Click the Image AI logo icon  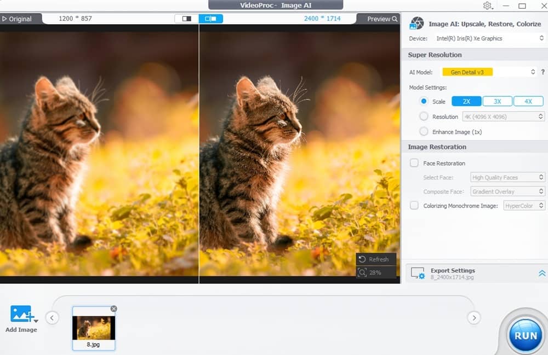[x=416, y=22]
